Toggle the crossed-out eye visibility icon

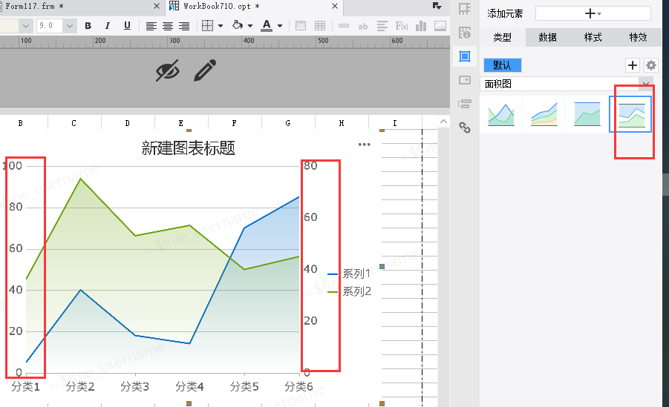coord(168,70)
